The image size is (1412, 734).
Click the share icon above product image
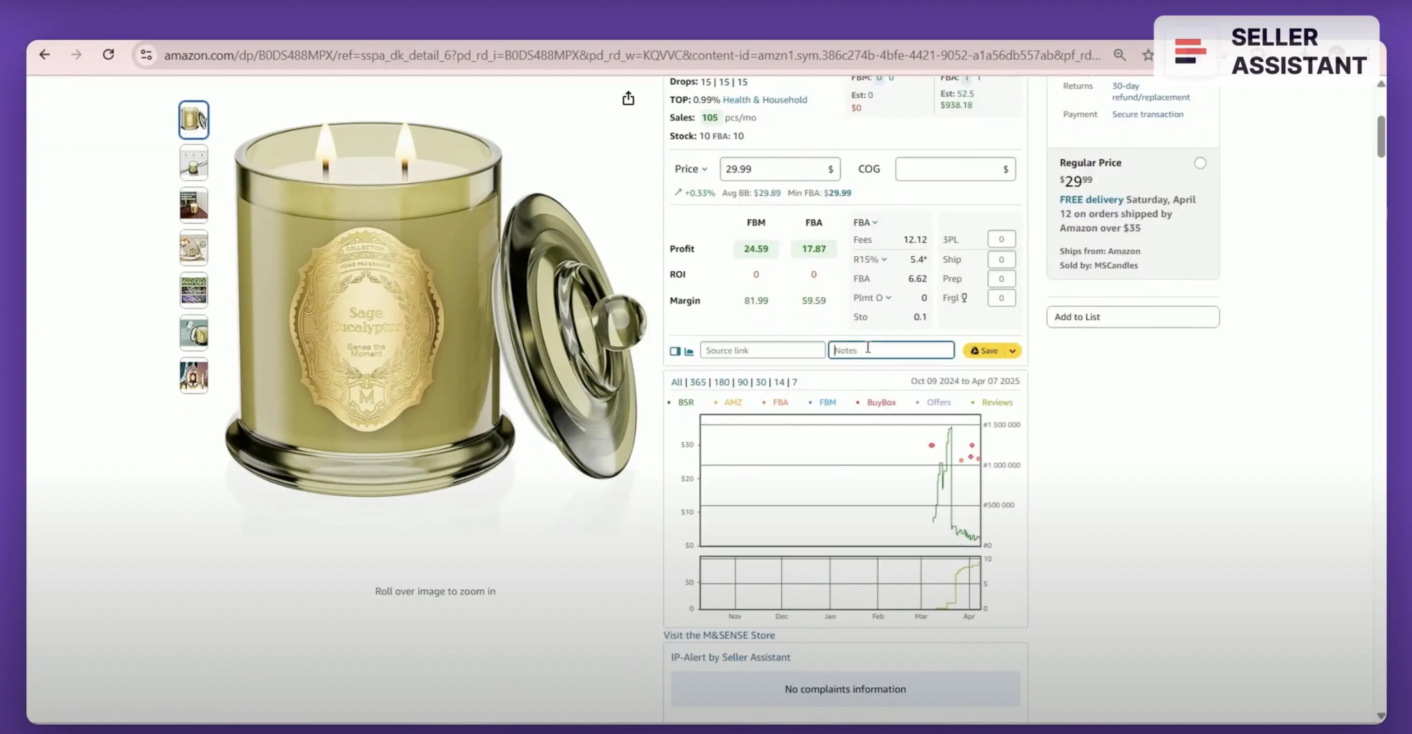click(628, 99)
